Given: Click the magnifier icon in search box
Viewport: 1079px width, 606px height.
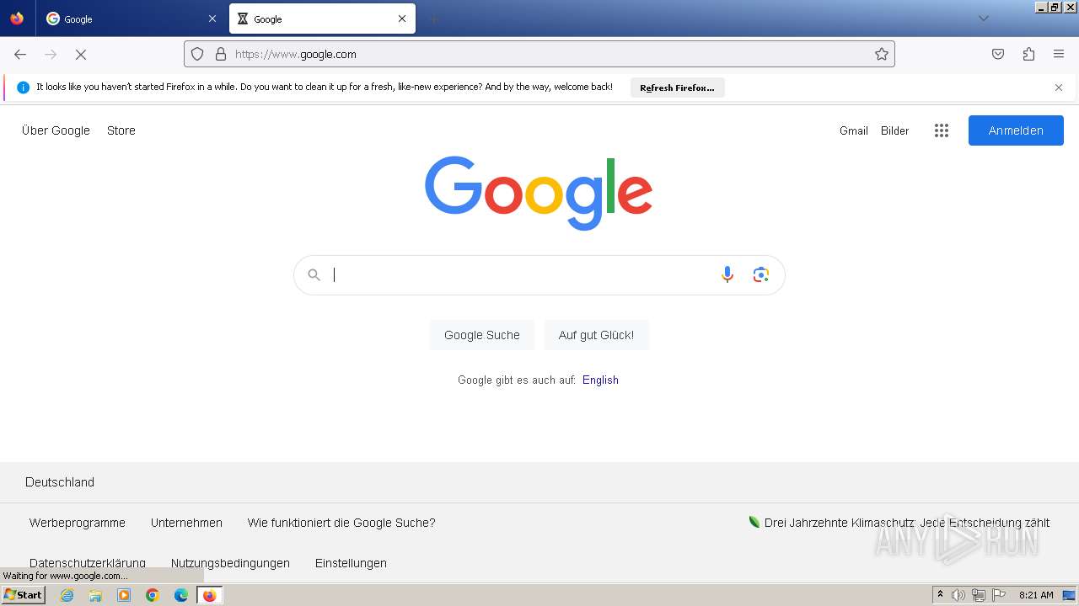Looking at the screenshot, I should [x=314, y=275].
